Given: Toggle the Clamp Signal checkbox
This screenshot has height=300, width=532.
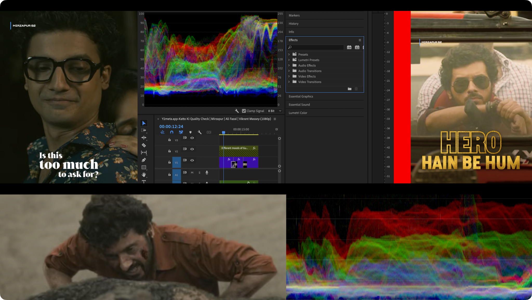Looking at the screenshot, I should click(244, 111).
